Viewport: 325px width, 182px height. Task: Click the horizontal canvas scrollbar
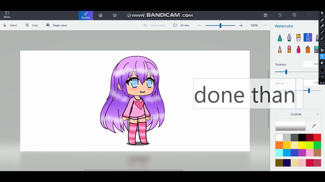[133, 170]
